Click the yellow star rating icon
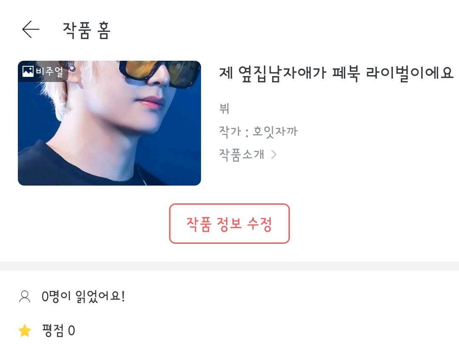 click(25, 330)
